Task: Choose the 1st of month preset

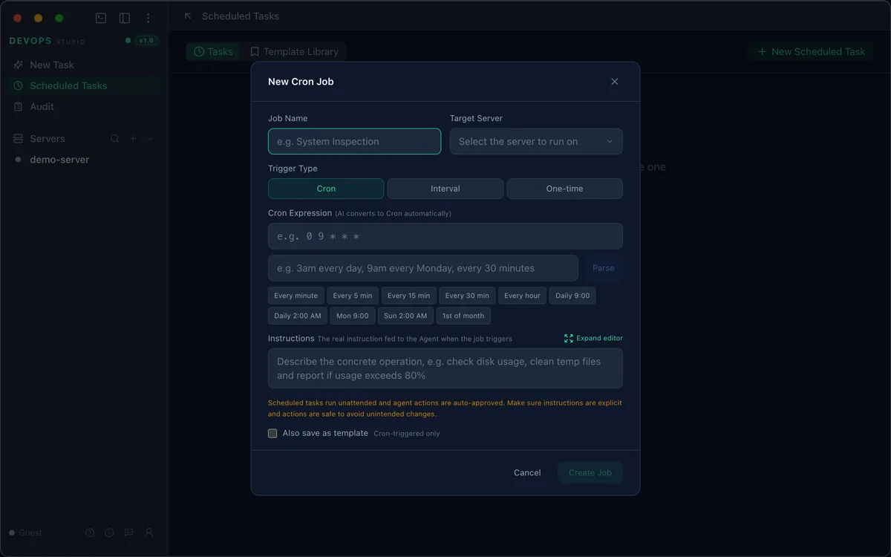Action: point(463,316)
